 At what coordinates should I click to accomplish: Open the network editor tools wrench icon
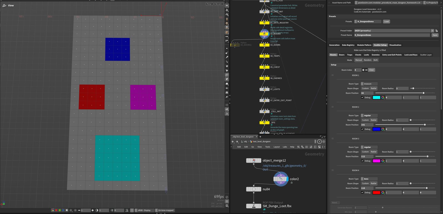pos(298,147)
